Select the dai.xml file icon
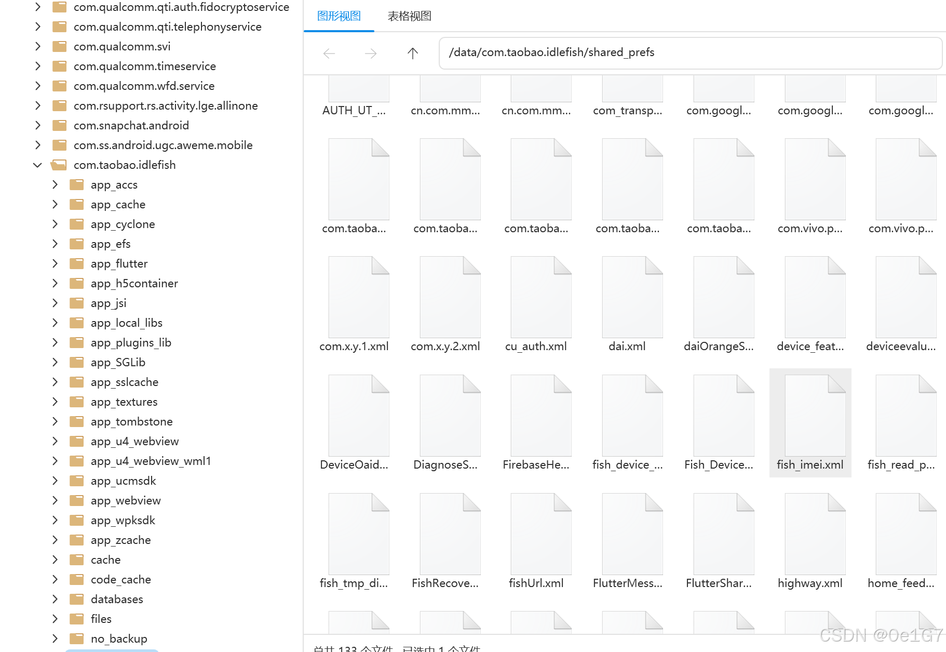946x652 pixels. tap(632, 297)
